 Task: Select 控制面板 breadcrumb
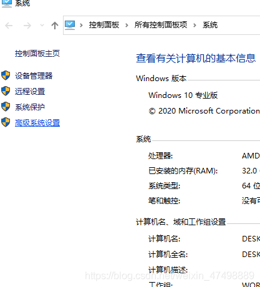[104, 25]
